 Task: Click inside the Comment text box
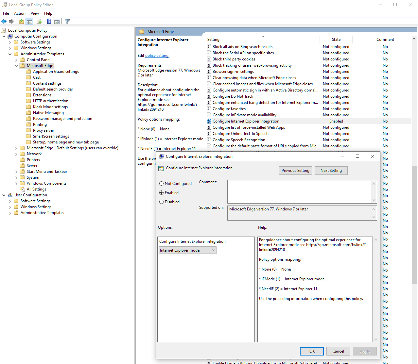(299, 192)
